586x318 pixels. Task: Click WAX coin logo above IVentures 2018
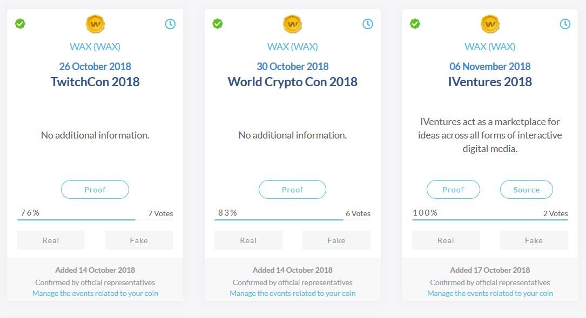pos(490,24)
